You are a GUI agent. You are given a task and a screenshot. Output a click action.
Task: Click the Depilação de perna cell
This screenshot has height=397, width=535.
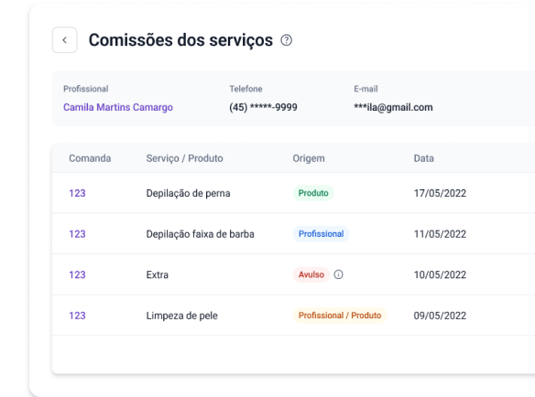point(188,193)
